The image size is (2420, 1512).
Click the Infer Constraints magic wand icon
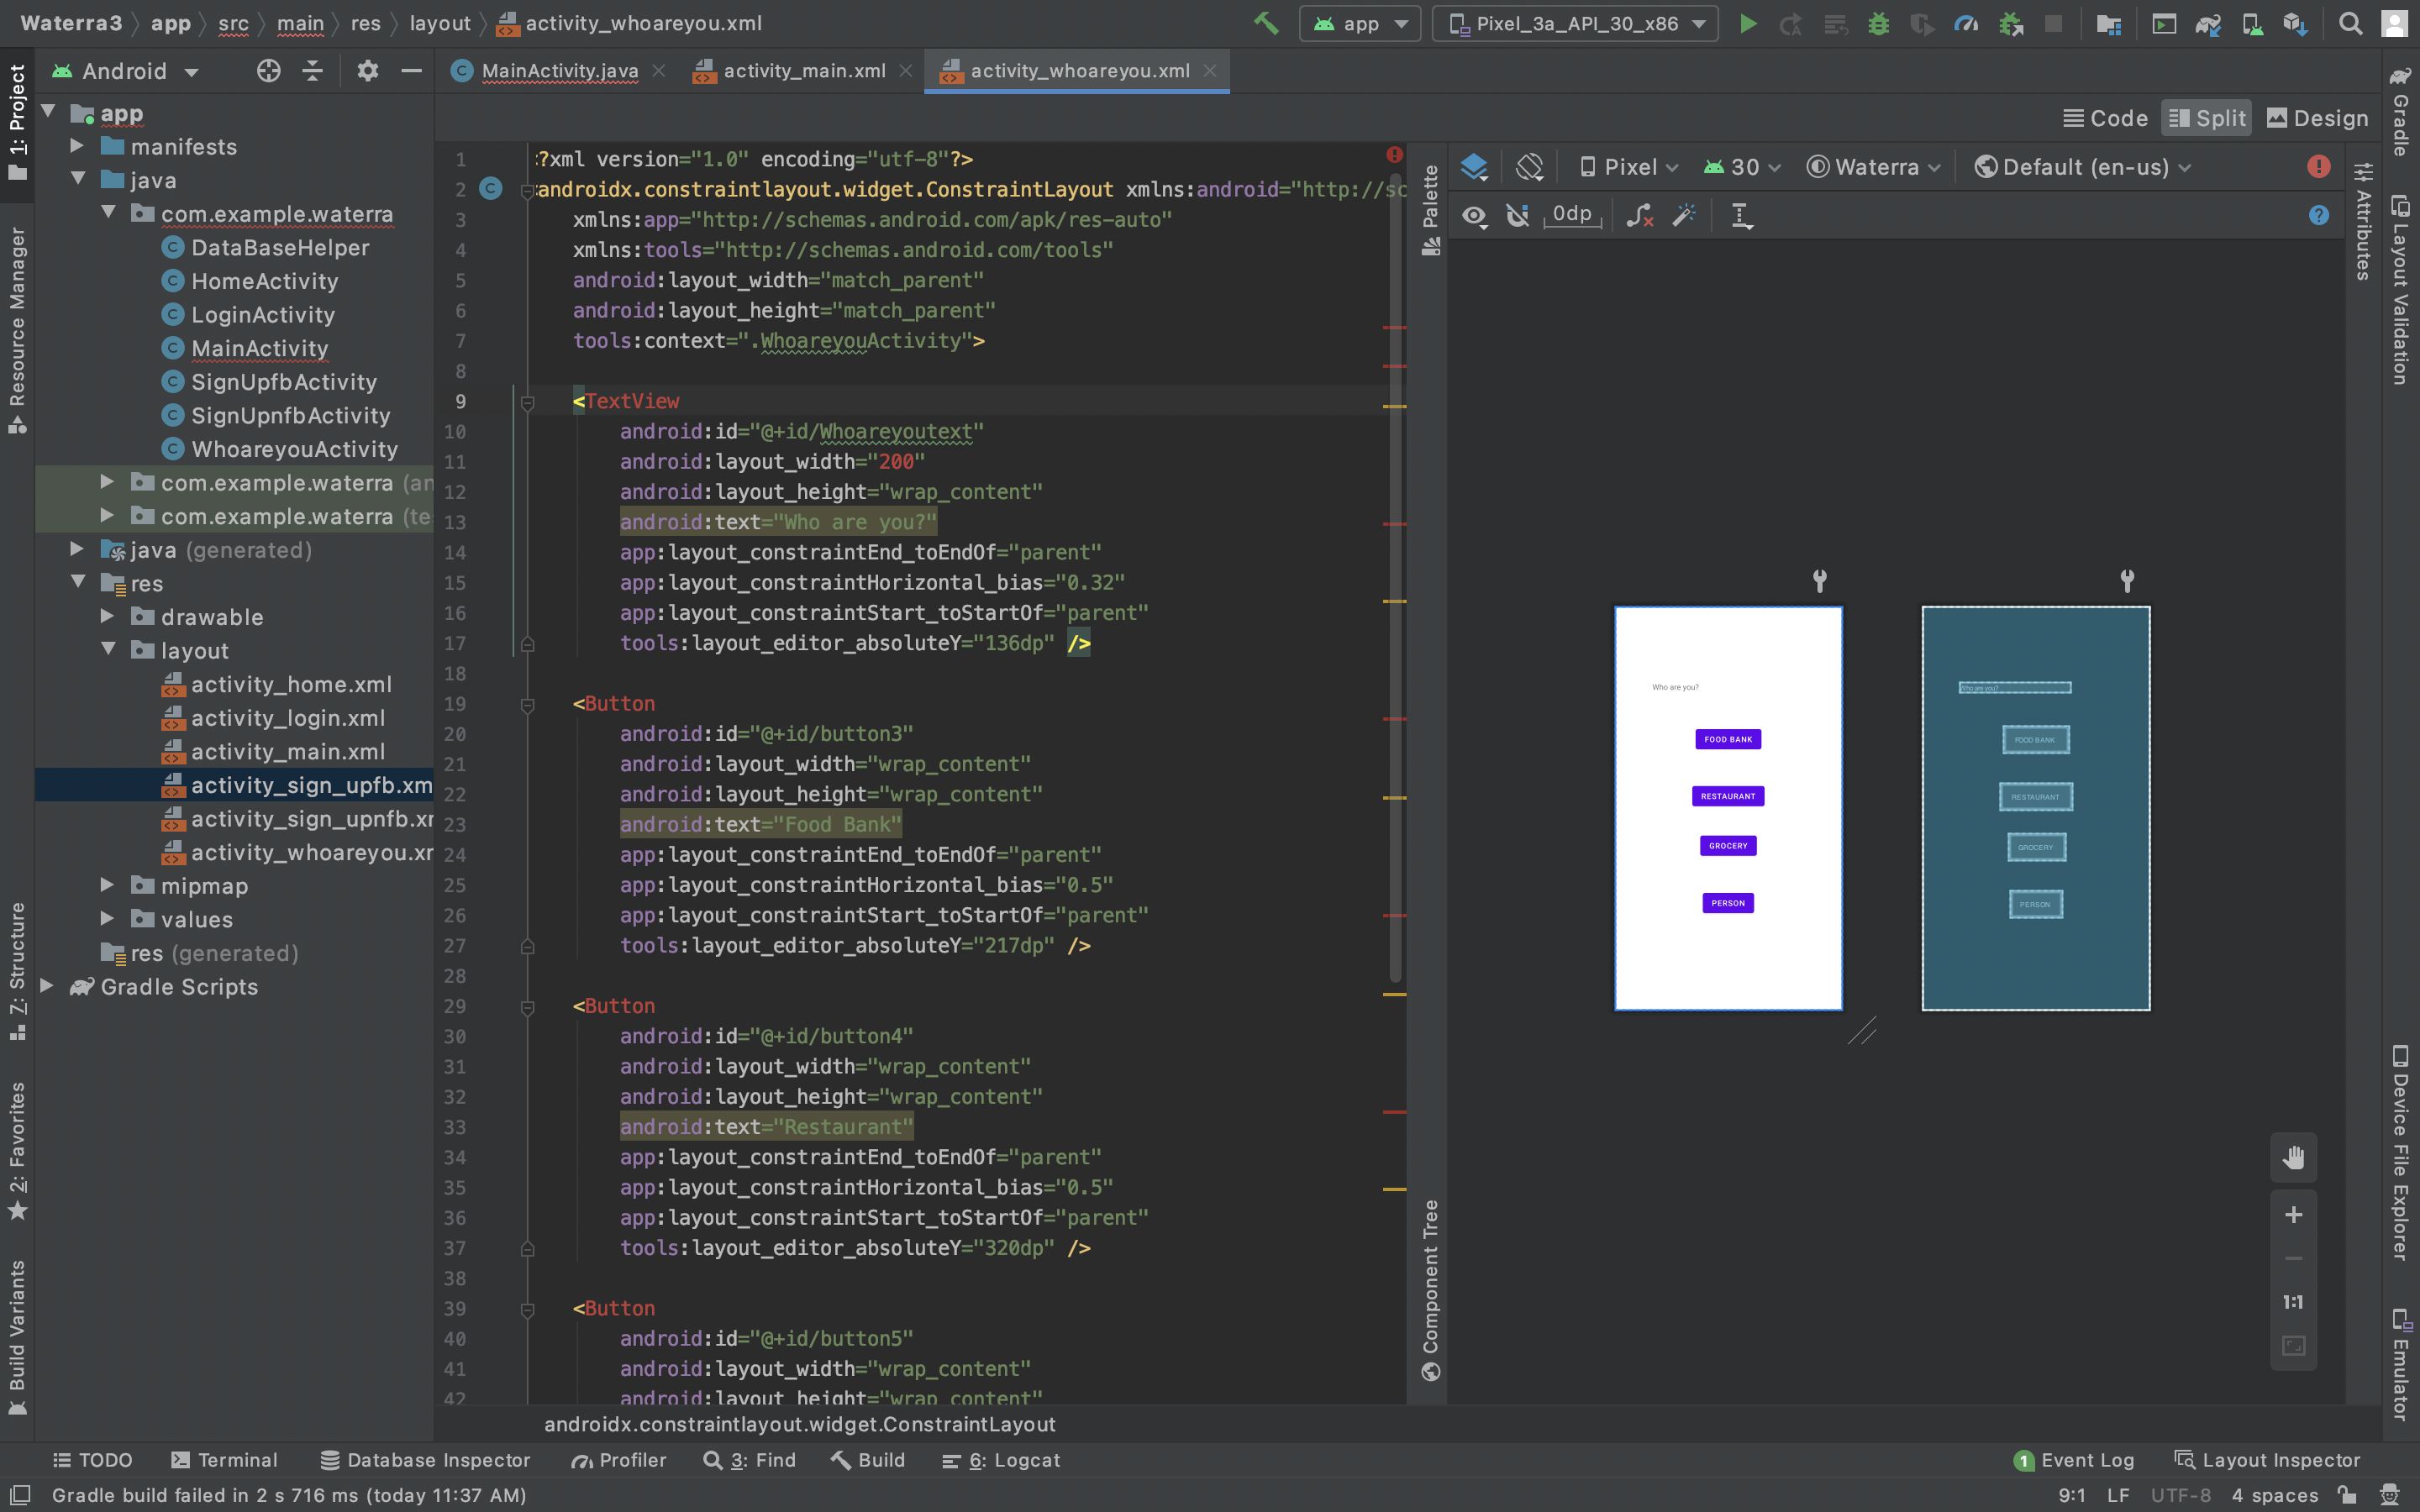tap(1684, 216)
